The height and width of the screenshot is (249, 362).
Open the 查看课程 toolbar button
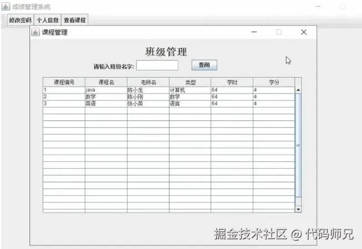(75, 20)
